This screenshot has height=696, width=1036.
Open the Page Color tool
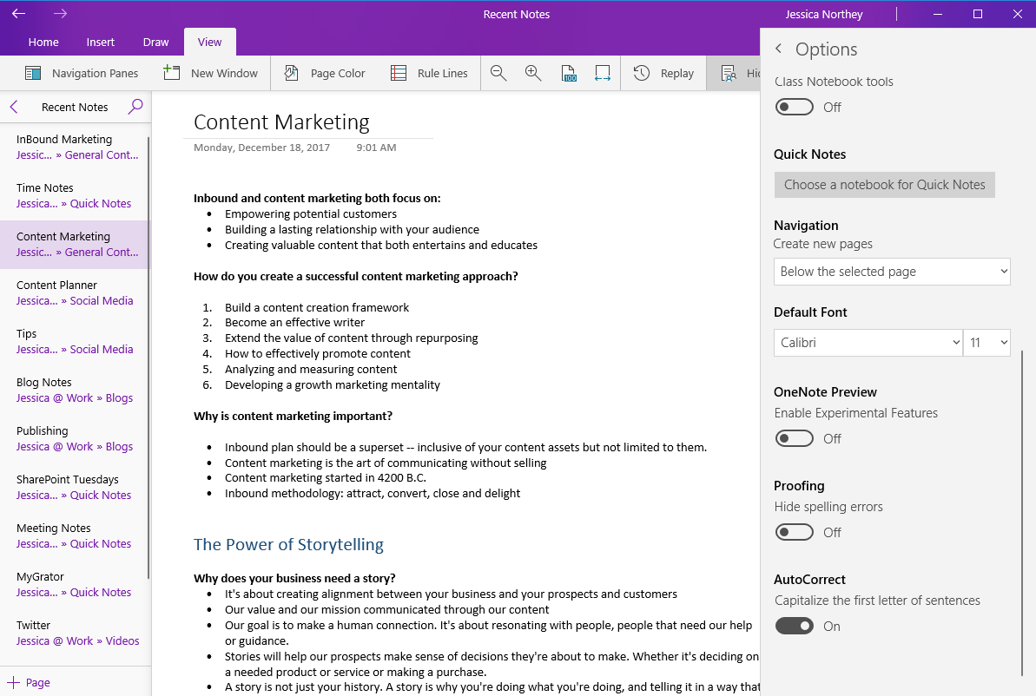pos(323,73)
